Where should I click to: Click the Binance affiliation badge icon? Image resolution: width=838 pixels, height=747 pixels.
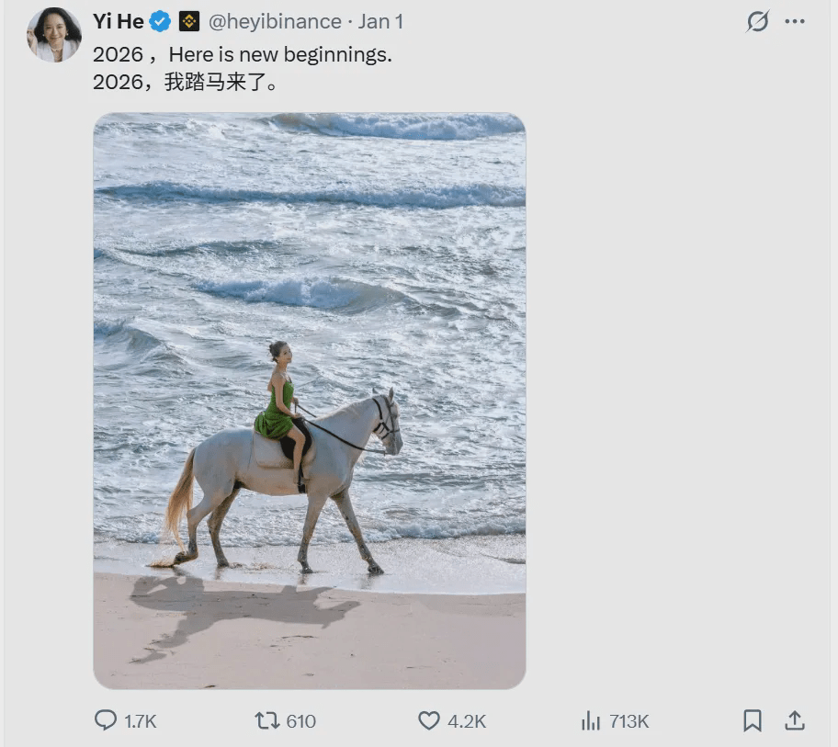pyautogui.click(x=189, y=21)
